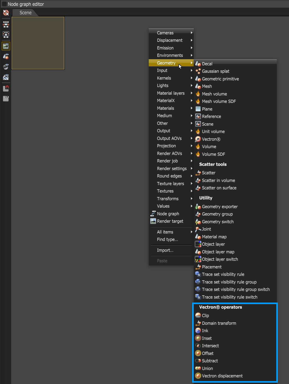Click the Vectron® node icon

(198, 139)
